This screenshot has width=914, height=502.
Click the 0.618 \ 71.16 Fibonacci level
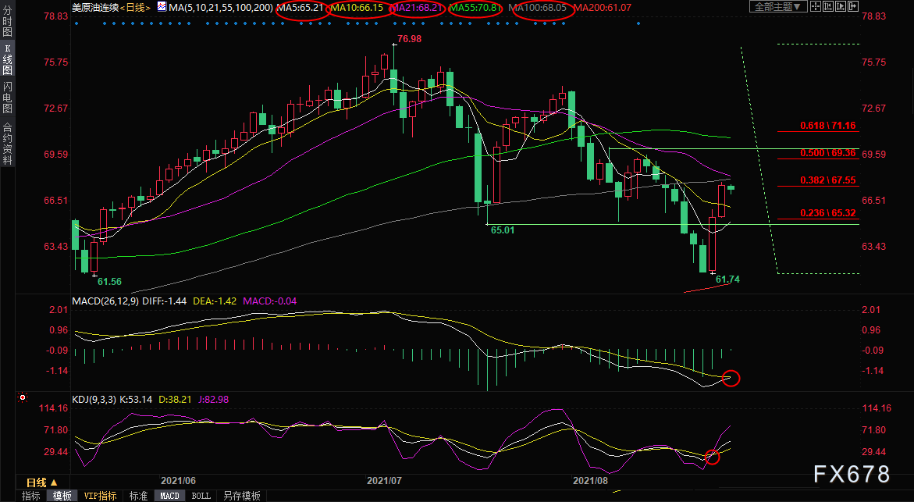827,126
